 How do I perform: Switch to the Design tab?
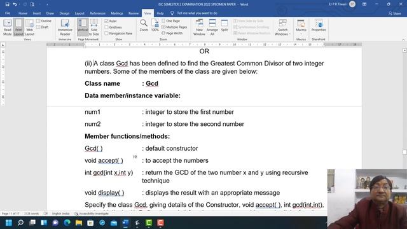(x=64, y=13)
